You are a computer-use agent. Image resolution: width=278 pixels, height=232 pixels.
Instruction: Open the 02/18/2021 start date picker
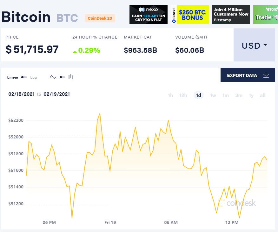(21, 94)
